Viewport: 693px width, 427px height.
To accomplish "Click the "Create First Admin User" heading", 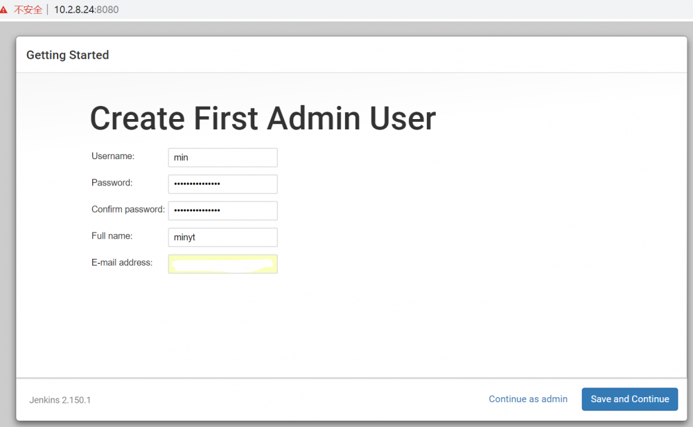I will coord(263,118).
